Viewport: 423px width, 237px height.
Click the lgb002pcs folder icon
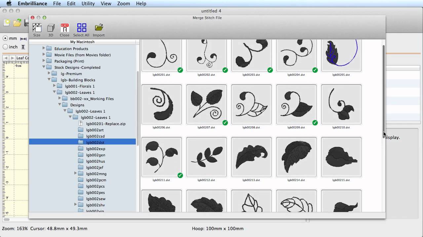point(81,186)
